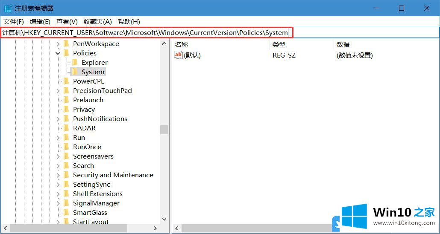The image size is (440, 234).
Task: Select the Policies tree label
Action: [85, 53]
